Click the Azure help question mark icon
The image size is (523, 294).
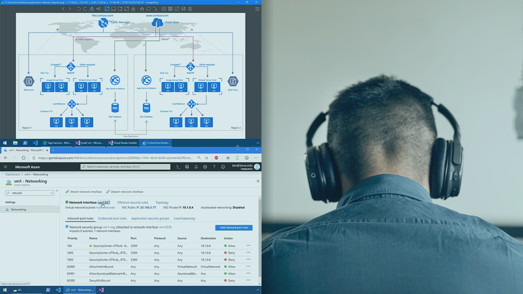coord(214,167)
